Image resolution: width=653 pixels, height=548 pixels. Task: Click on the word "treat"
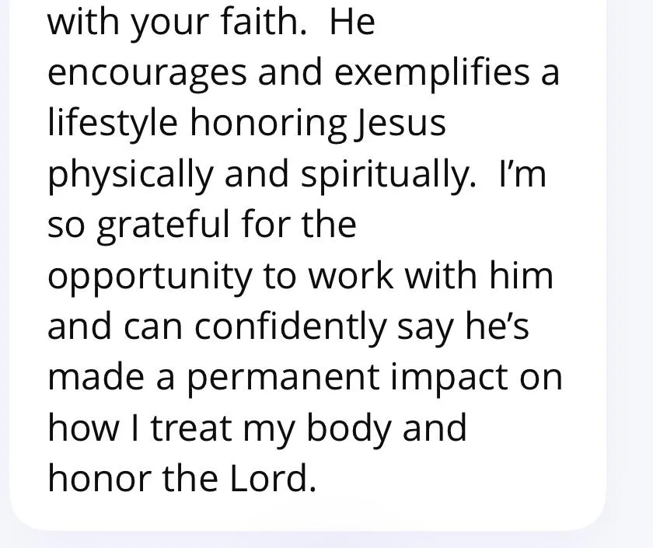[x=191, y=429]
